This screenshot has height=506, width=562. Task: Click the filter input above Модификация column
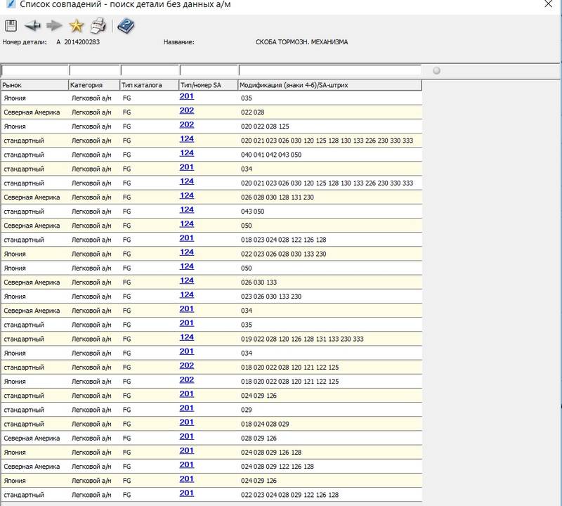click(x=329, y=70)
